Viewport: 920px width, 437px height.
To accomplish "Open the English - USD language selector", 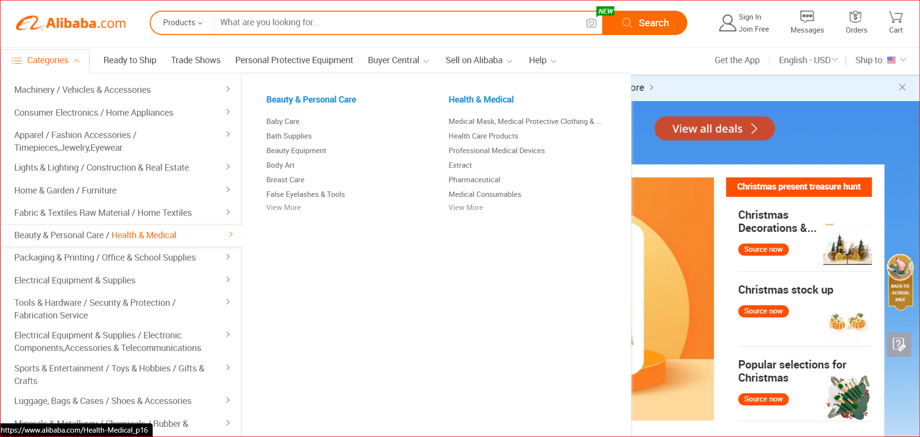I will 808,60.
